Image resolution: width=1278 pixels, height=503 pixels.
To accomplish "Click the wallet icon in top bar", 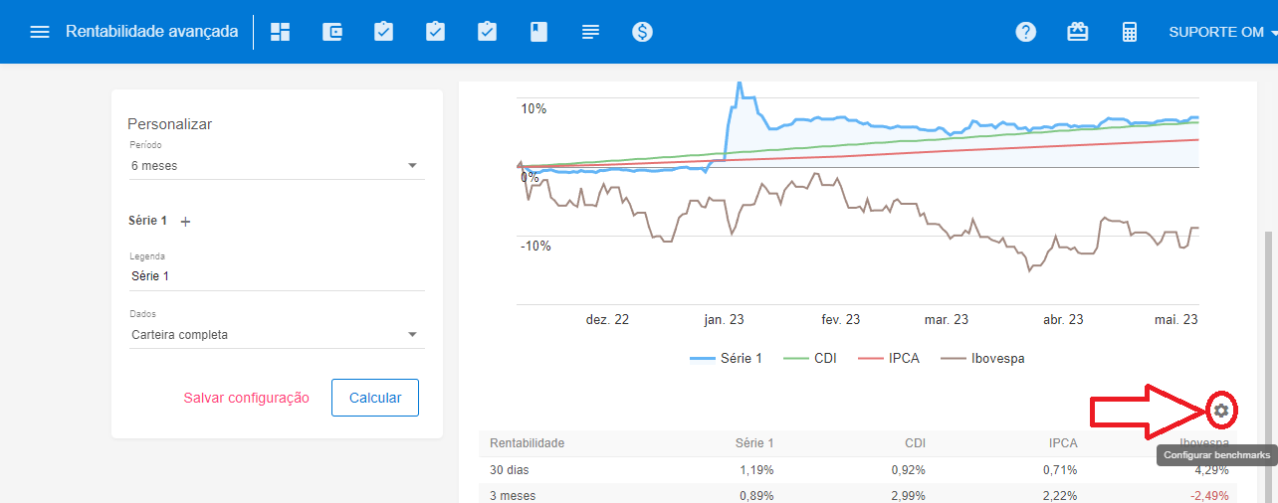I will [332, 32].
